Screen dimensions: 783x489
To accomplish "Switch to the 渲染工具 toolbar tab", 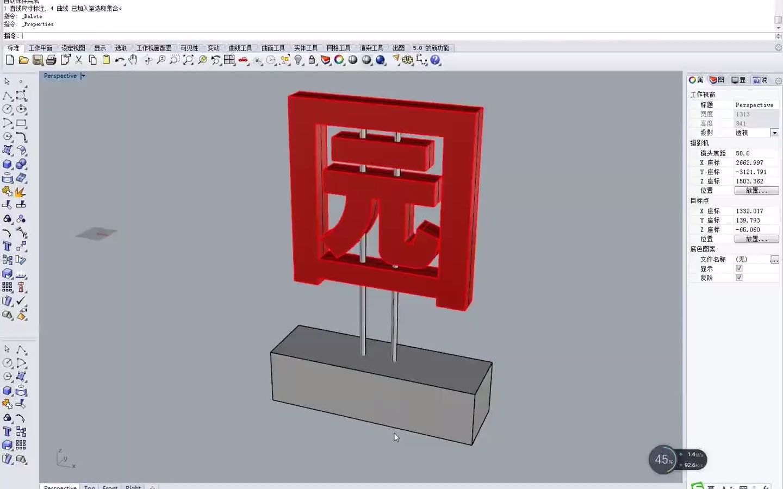I will click(x=371, y=48).
